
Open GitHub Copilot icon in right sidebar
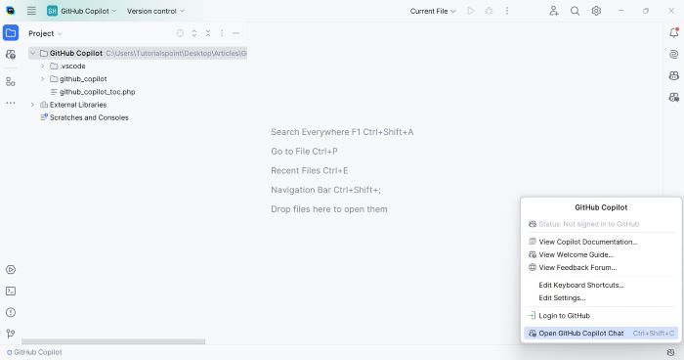[x=674, y=75]
